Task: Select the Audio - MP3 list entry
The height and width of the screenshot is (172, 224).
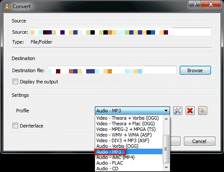Action: click(x=129, y=152)
